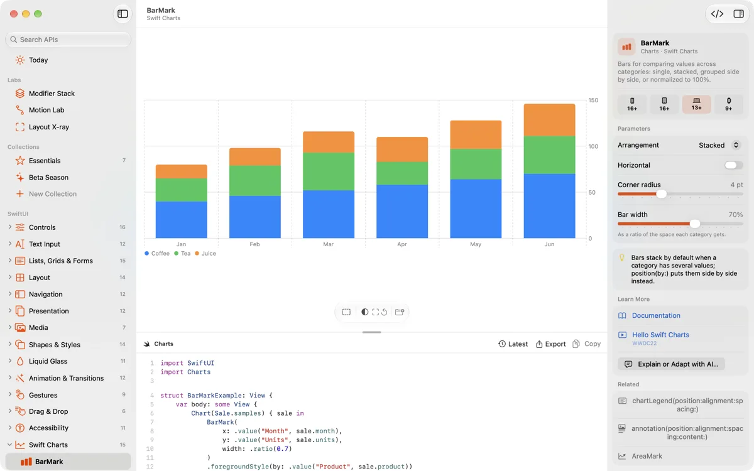Click the reset arrow icon in preview bar
Viewport: 754px width, 471px height.
[x=384, y=312]
